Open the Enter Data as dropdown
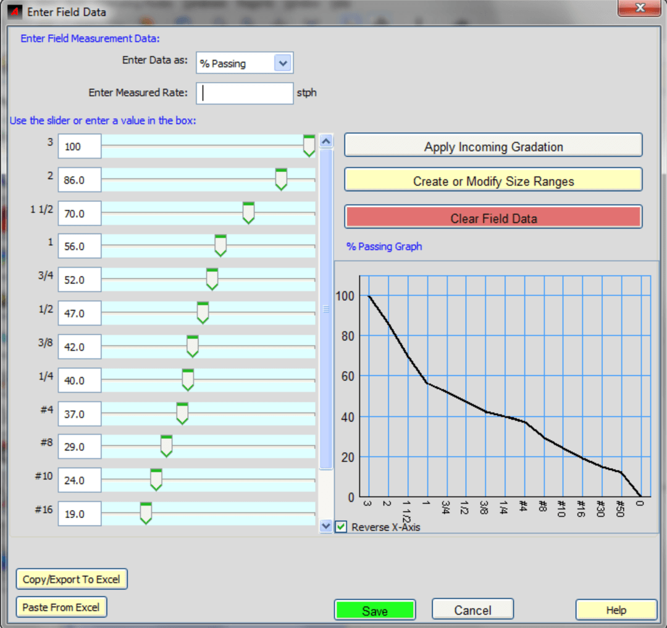This screenshot has width=667, height=628. click(x=282, y=63)
